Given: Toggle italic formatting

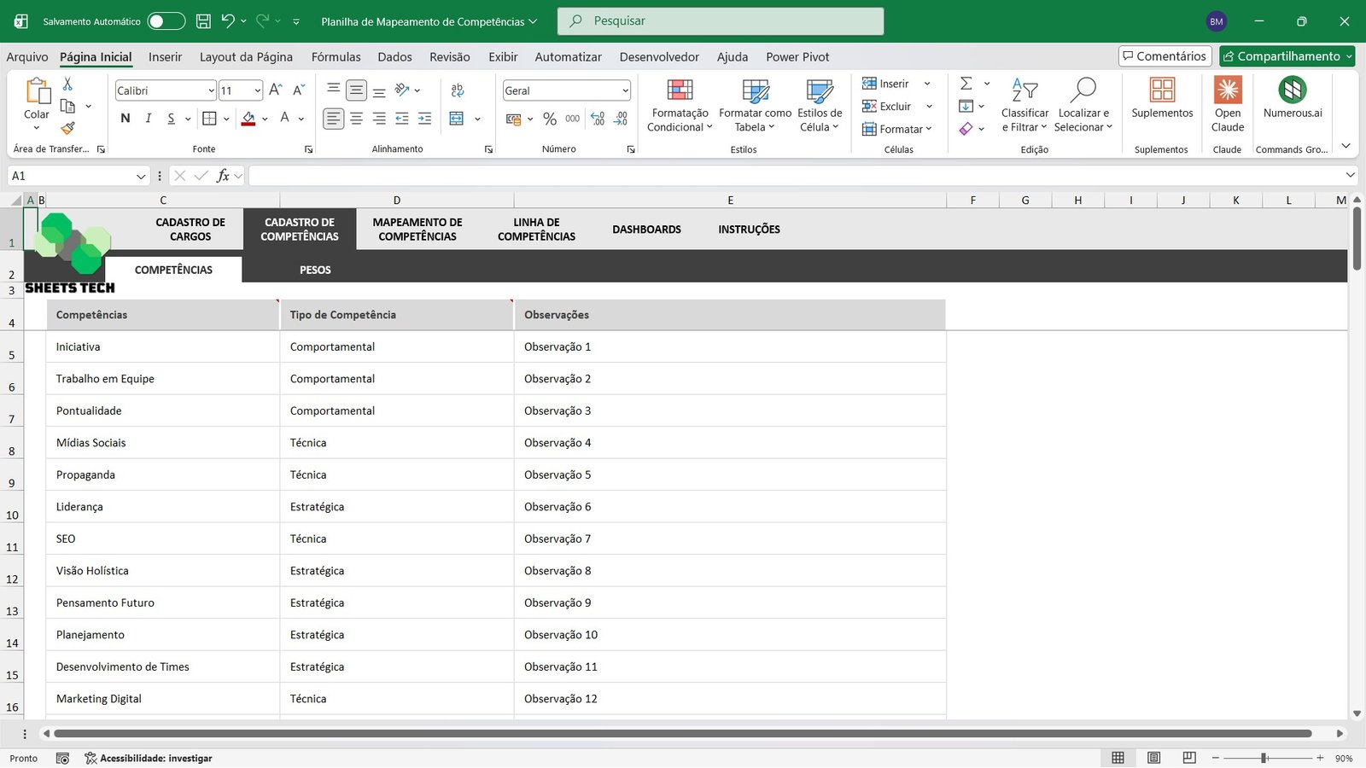Looking at the screenshot, I should point(148,119).
